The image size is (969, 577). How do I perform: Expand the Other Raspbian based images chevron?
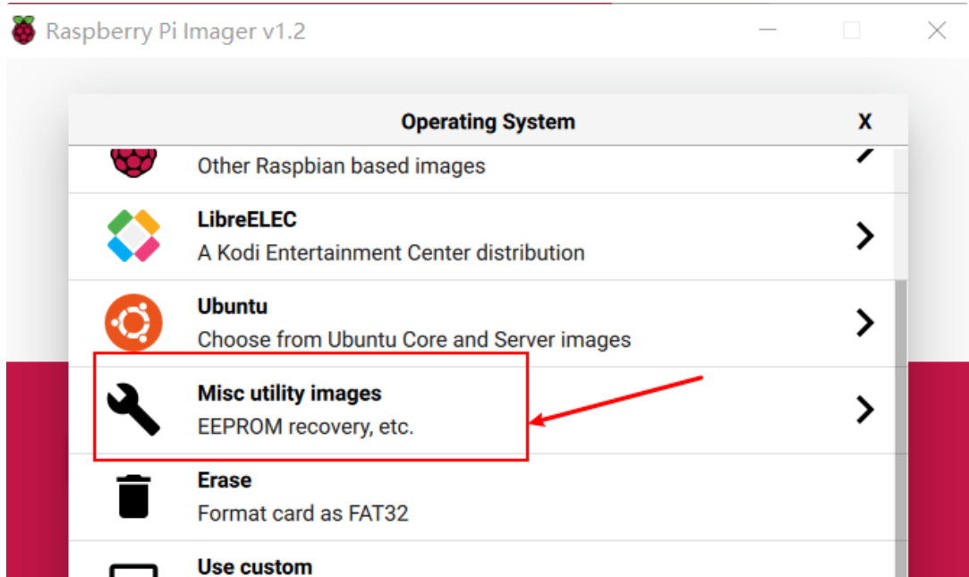(x=865, y=155)
